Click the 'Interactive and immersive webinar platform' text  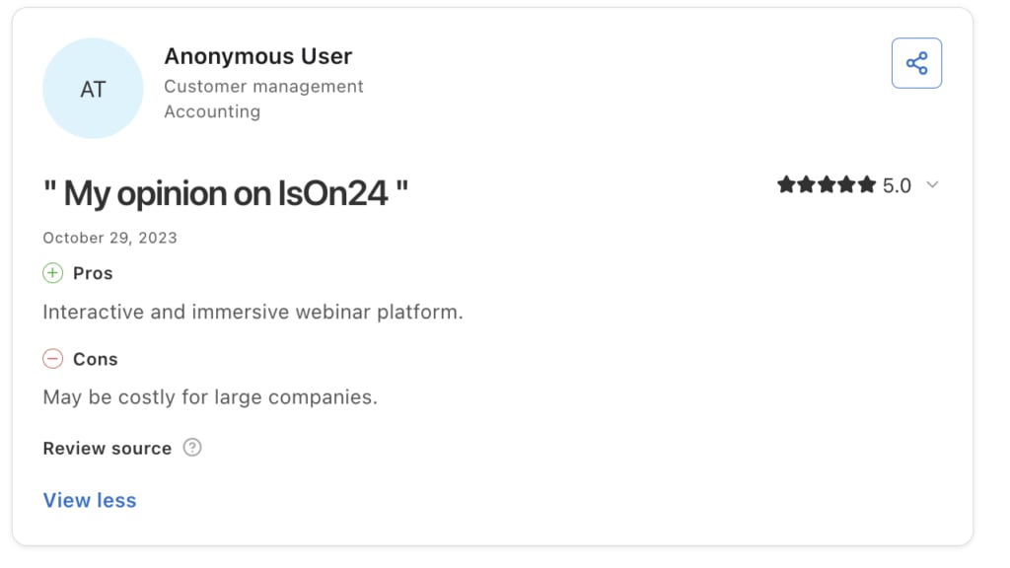click(252, 313)
